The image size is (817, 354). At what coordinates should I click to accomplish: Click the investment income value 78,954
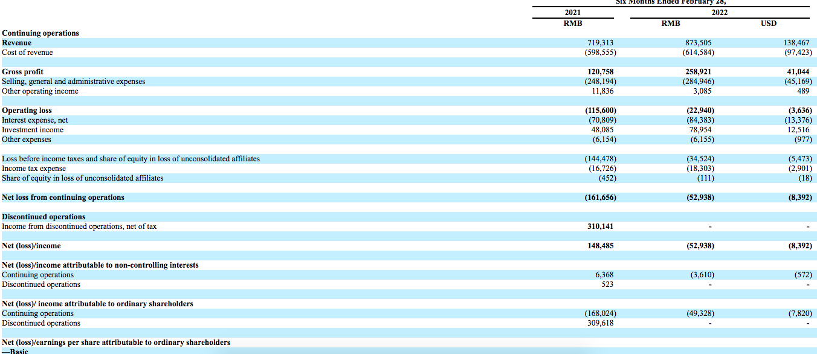click(702, 130)
